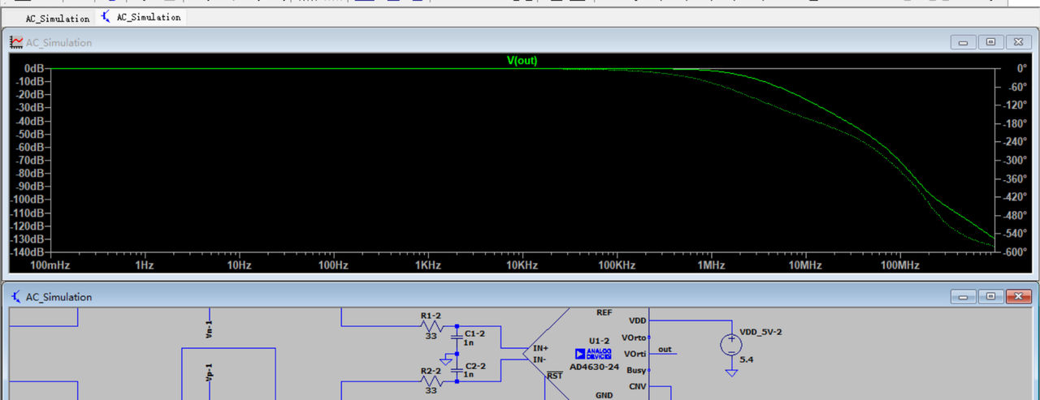
Task: Click the VDD pin label on AD4630-24
Action: click(638, 320)
